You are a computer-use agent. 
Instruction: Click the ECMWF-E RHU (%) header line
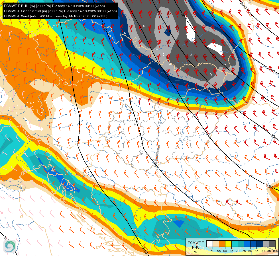(x=54, y=6)
